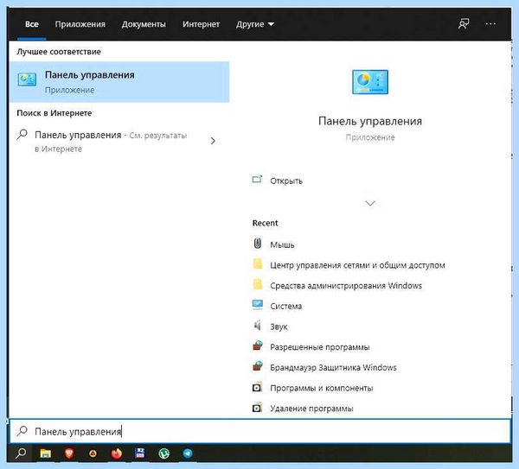The height and width of the screenshot is (469, 519).
Task: Click the large Control Panel icon in preview
Action: 370,82
